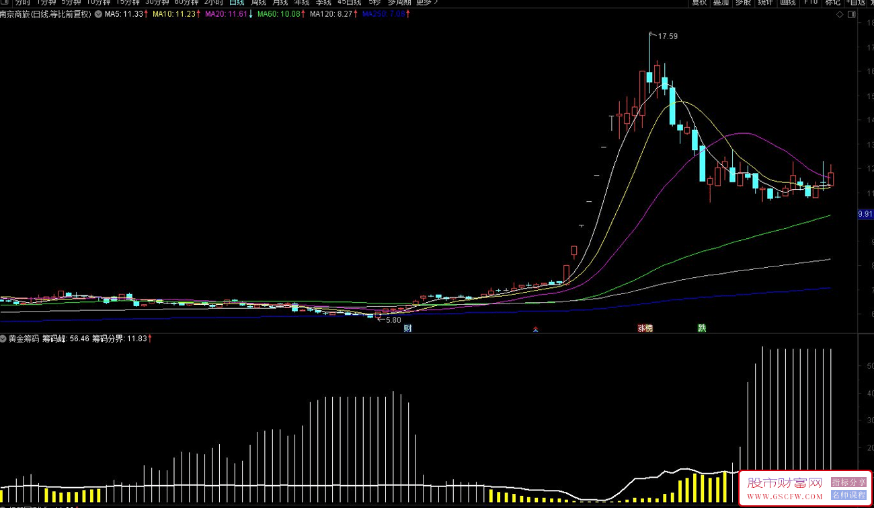874x508 pixels.
Task: Switch to the 5分钟 period tab
Action: (71, 3)
